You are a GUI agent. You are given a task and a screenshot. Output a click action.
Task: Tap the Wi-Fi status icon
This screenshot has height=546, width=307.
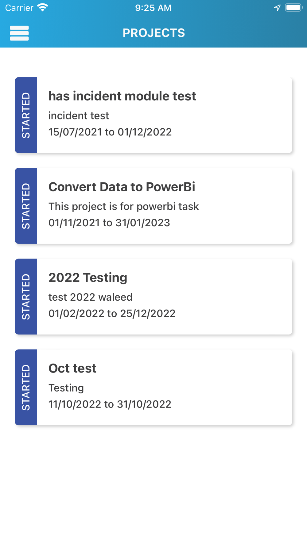click(42, 8)
